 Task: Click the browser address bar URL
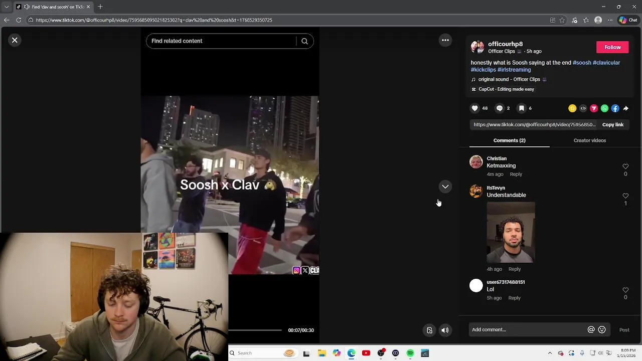coord(154,20)
